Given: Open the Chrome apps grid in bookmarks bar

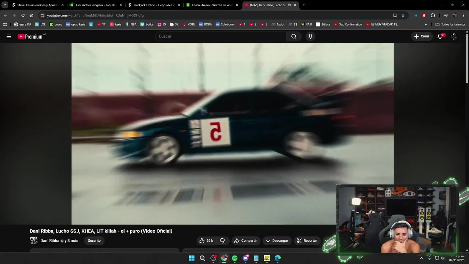Looking at the screenshot, I should click(5, 25).
